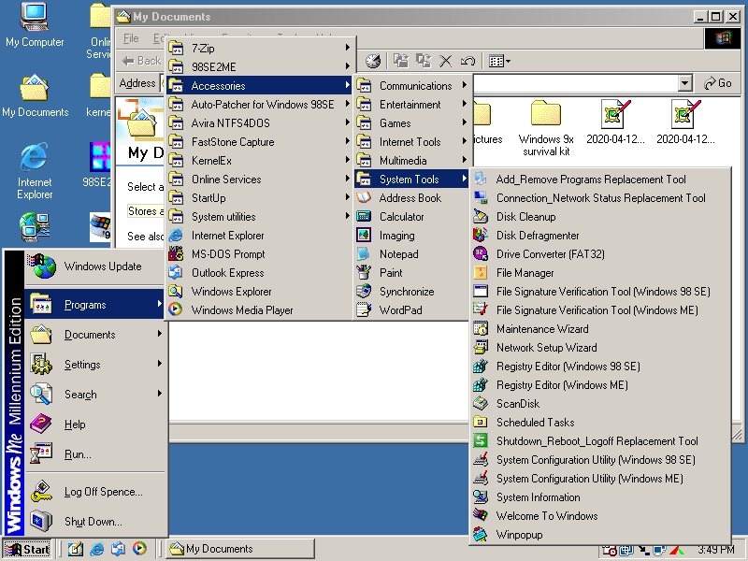Choose Shut Down... in Start menu

[x=94, y=522]
